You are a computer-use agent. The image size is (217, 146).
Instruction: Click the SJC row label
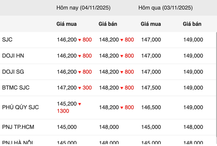[x=7, y=40]
